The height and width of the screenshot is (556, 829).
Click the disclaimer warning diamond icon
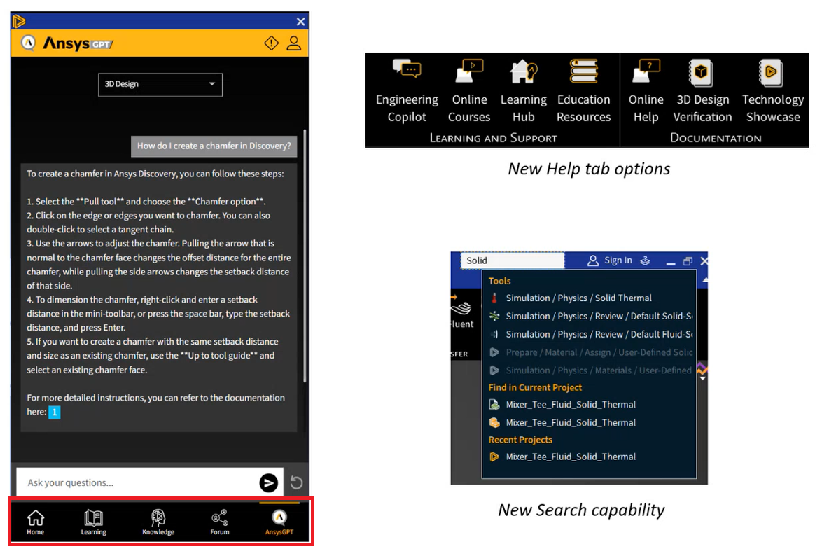point(271,43)
